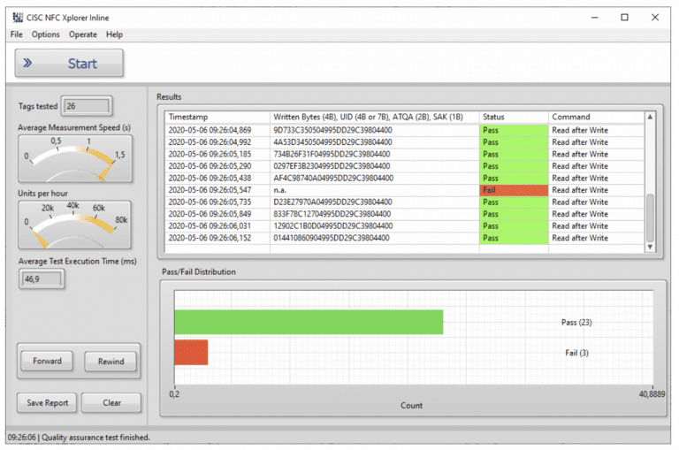Open the File menu

point(16,34)
